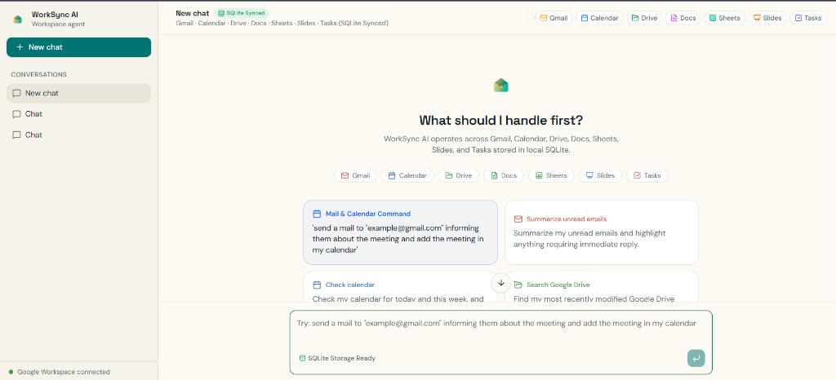This screenshot has height=380, width=836.
Task: Select the Slides chip below the subtitle
Action: click(600, 175)
